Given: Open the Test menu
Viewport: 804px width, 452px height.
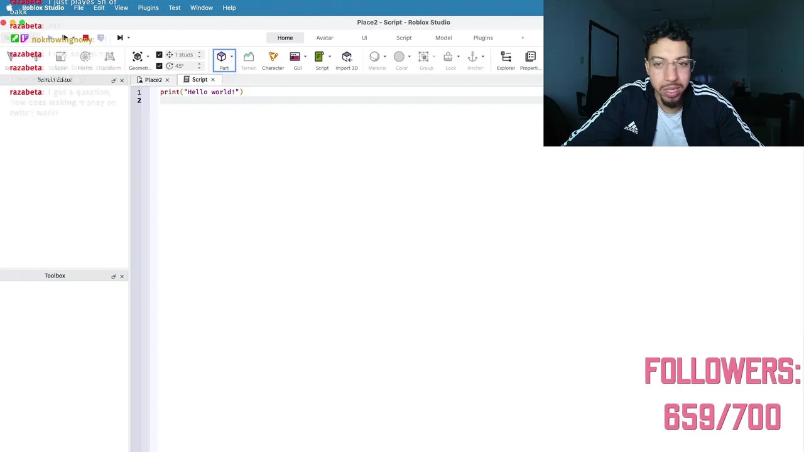Looking at the screenshot, I should (x=175, y=8).
